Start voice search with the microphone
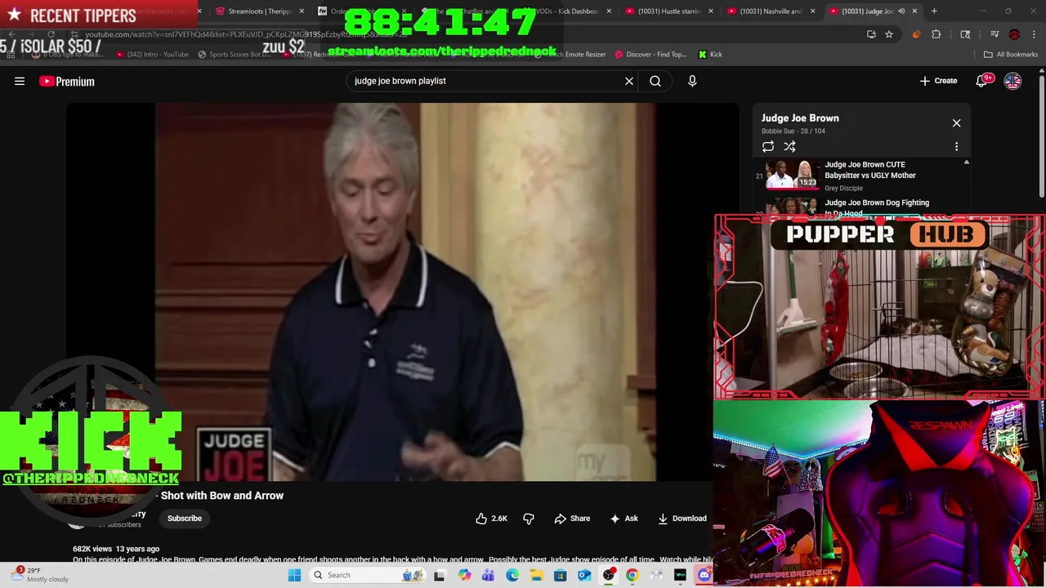Screen dimensions: 1046x588 click(692, 81)
